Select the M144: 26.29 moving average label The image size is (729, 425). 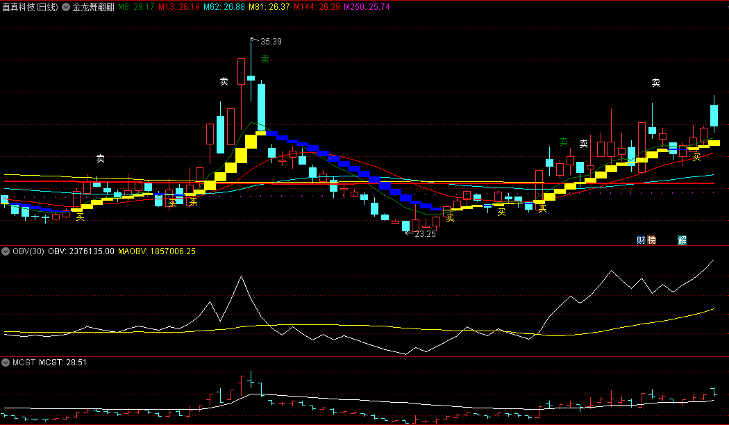point(317,7)
